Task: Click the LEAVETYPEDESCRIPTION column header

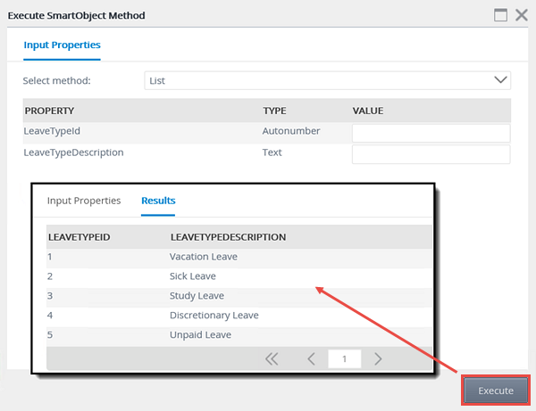Action: (x=228, y=237)
